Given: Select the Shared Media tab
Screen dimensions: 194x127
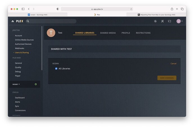Looking at the screenshot, I should 108,33.
